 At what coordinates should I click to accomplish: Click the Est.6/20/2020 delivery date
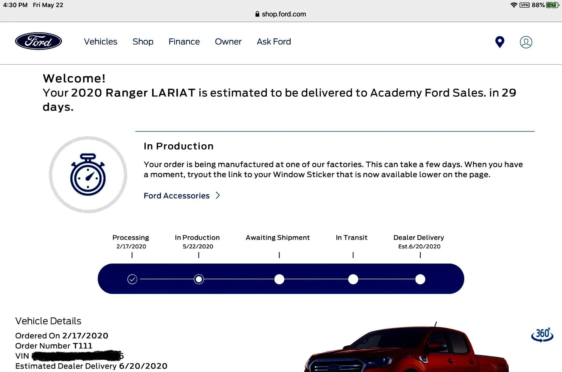pyautogui.click(x=419, y=246)
